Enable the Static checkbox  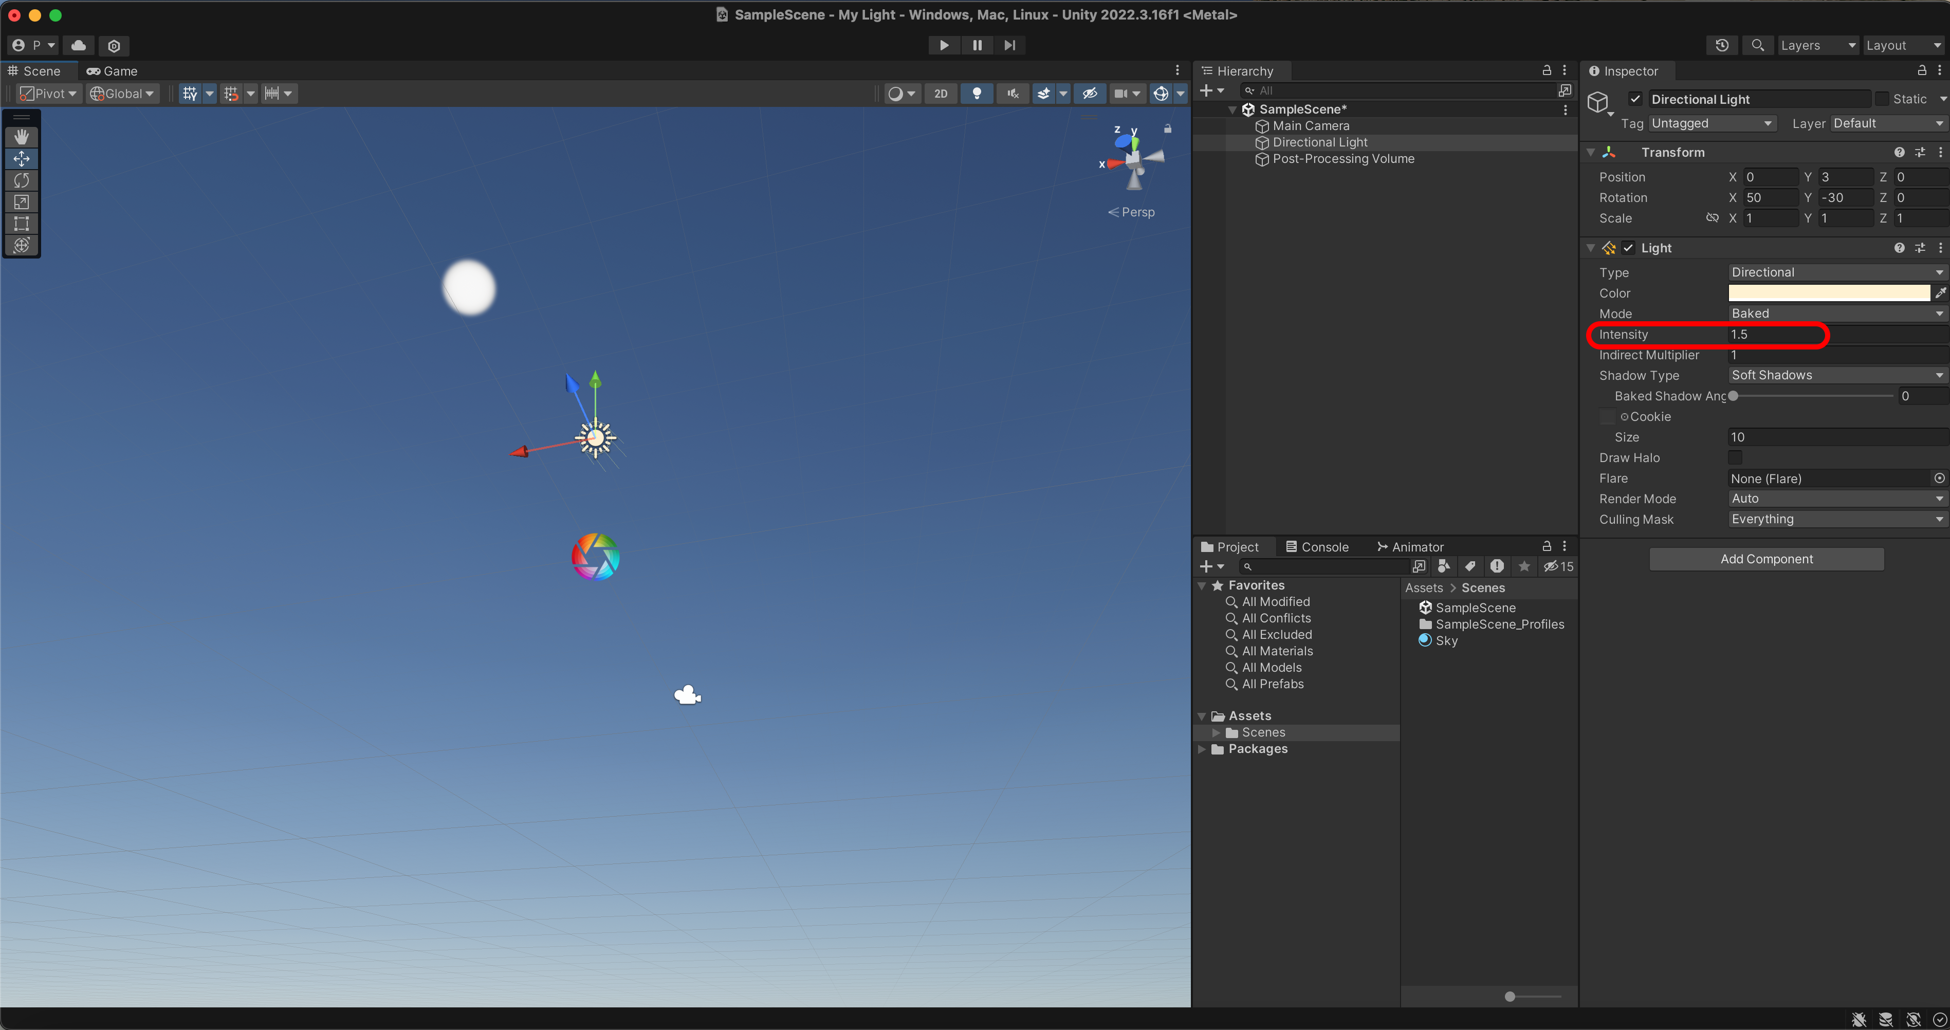pyautogui.click(x=1882, y=99)
